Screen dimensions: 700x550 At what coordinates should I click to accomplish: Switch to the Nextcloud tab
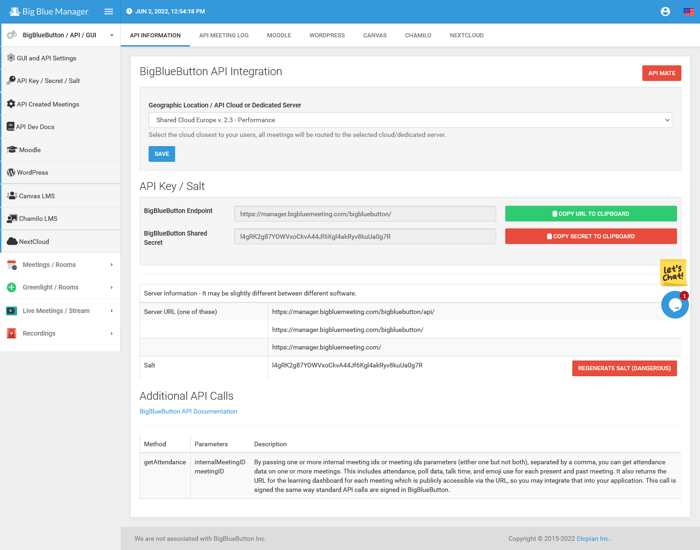(x=467, y=35)
